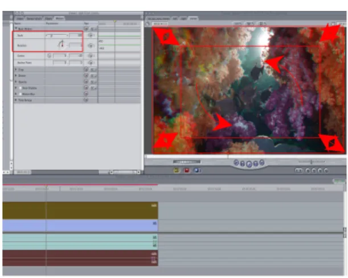Click the Scale keyframe button
348x278 pixels.
tap(91, 35)
